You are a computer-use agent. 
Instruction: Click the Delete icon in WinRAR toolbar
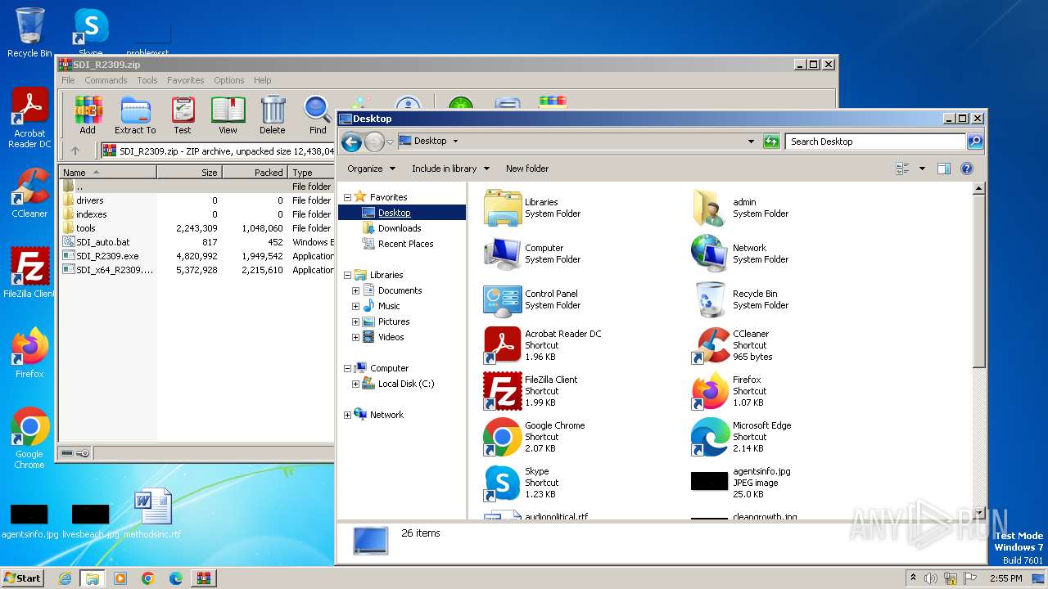pos(273,115)
